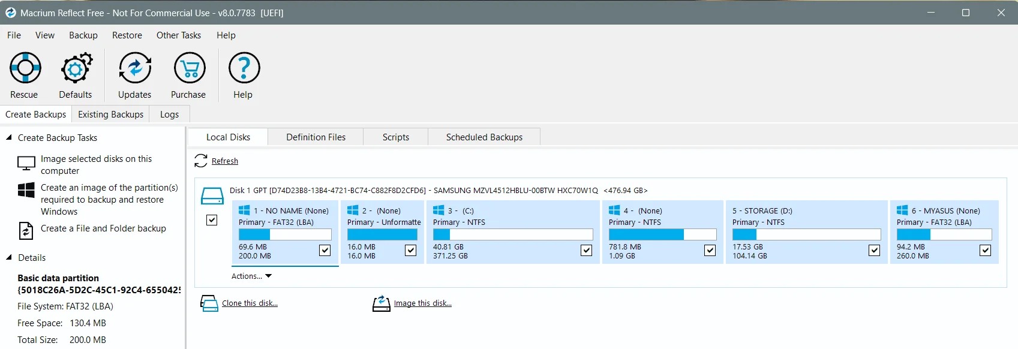Image resolution: width=1018 pixels, height=349 pixels.
Task: Uncheck partition 6 MYASUS checkbox
Action: 986,250
